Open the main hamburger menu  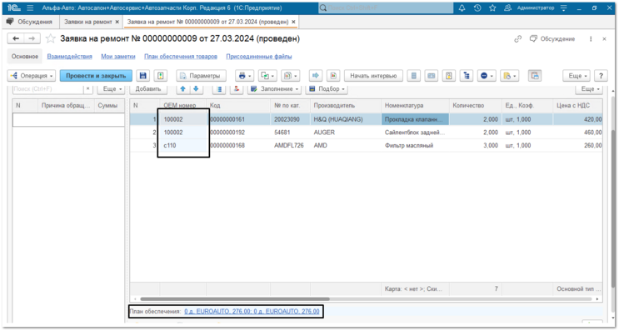(30, 8)
